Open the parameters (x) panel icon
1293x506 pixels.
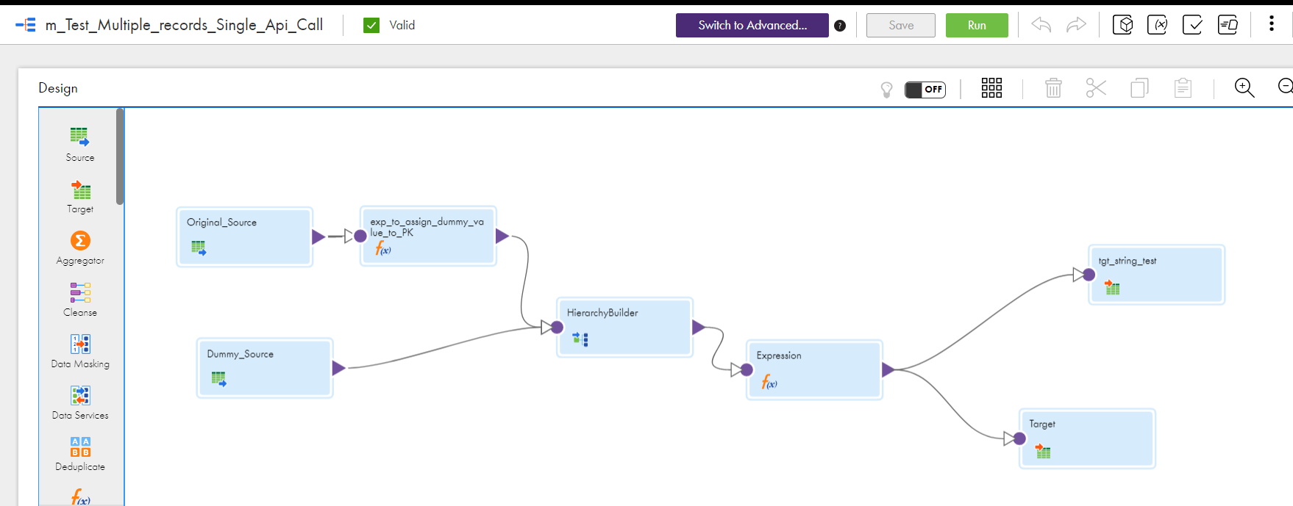tap(1157, 25)
